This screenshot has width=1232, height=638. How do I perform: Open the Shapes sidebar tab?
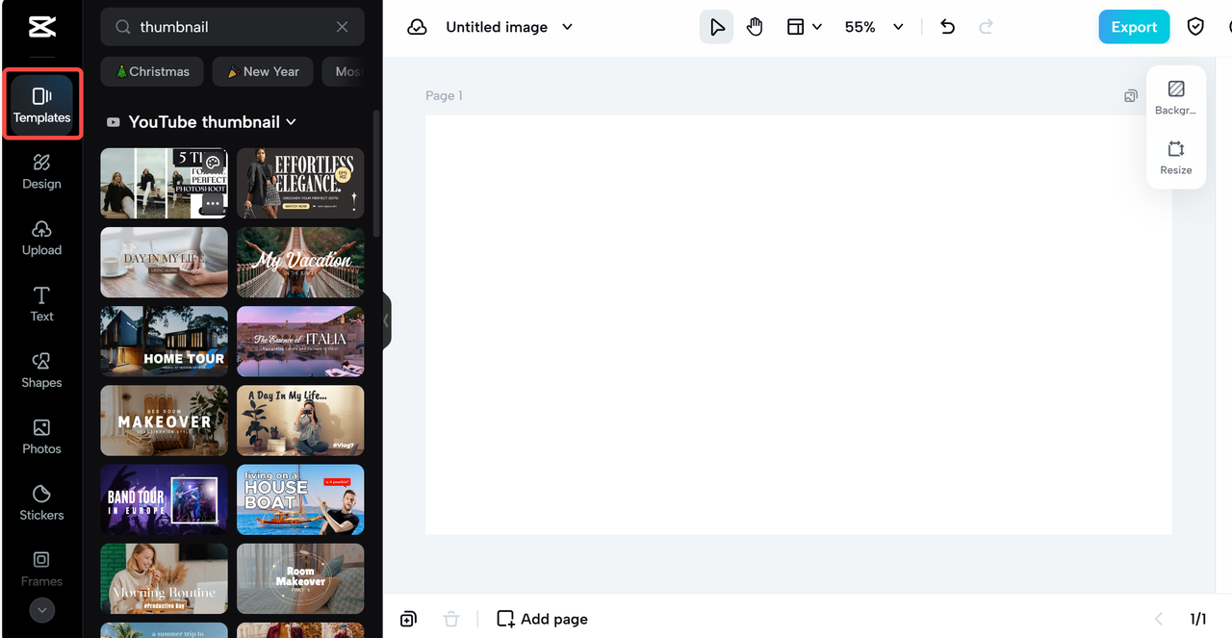click(x=41, y=370)
